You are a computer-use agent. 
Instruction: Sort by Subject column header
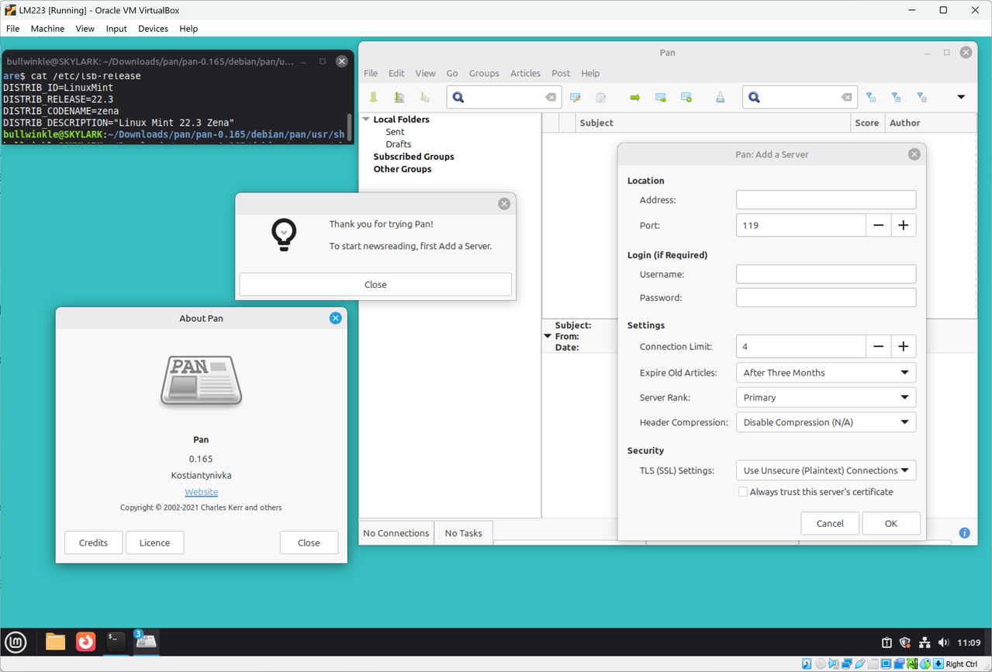[714, 123]
